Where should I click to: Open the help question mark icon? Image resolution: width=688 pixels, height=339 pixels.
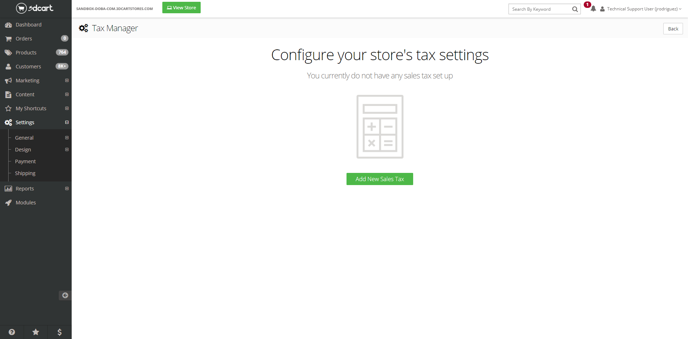12,332
